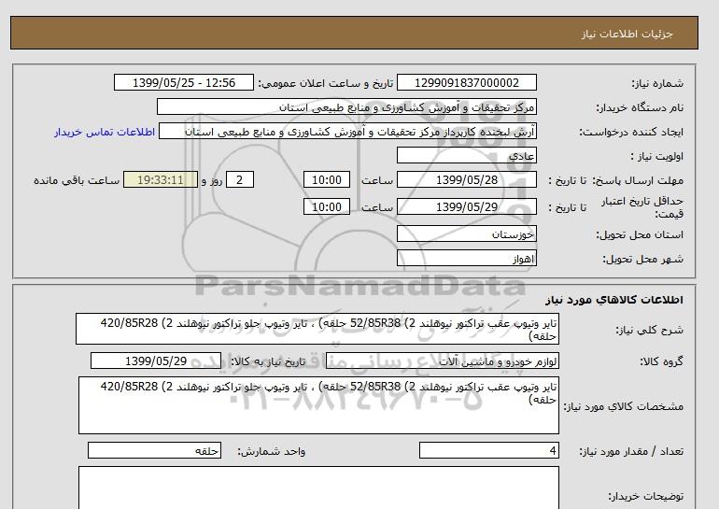Screen dimensions: 719x509
Task: Click price validity time 10:00 field
Action: [x=327, y=206]
